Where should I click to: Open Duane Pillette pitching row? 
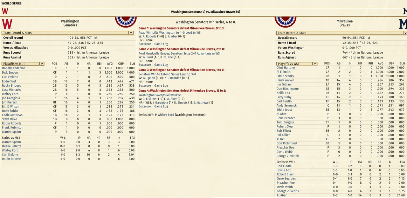point(68,146)
